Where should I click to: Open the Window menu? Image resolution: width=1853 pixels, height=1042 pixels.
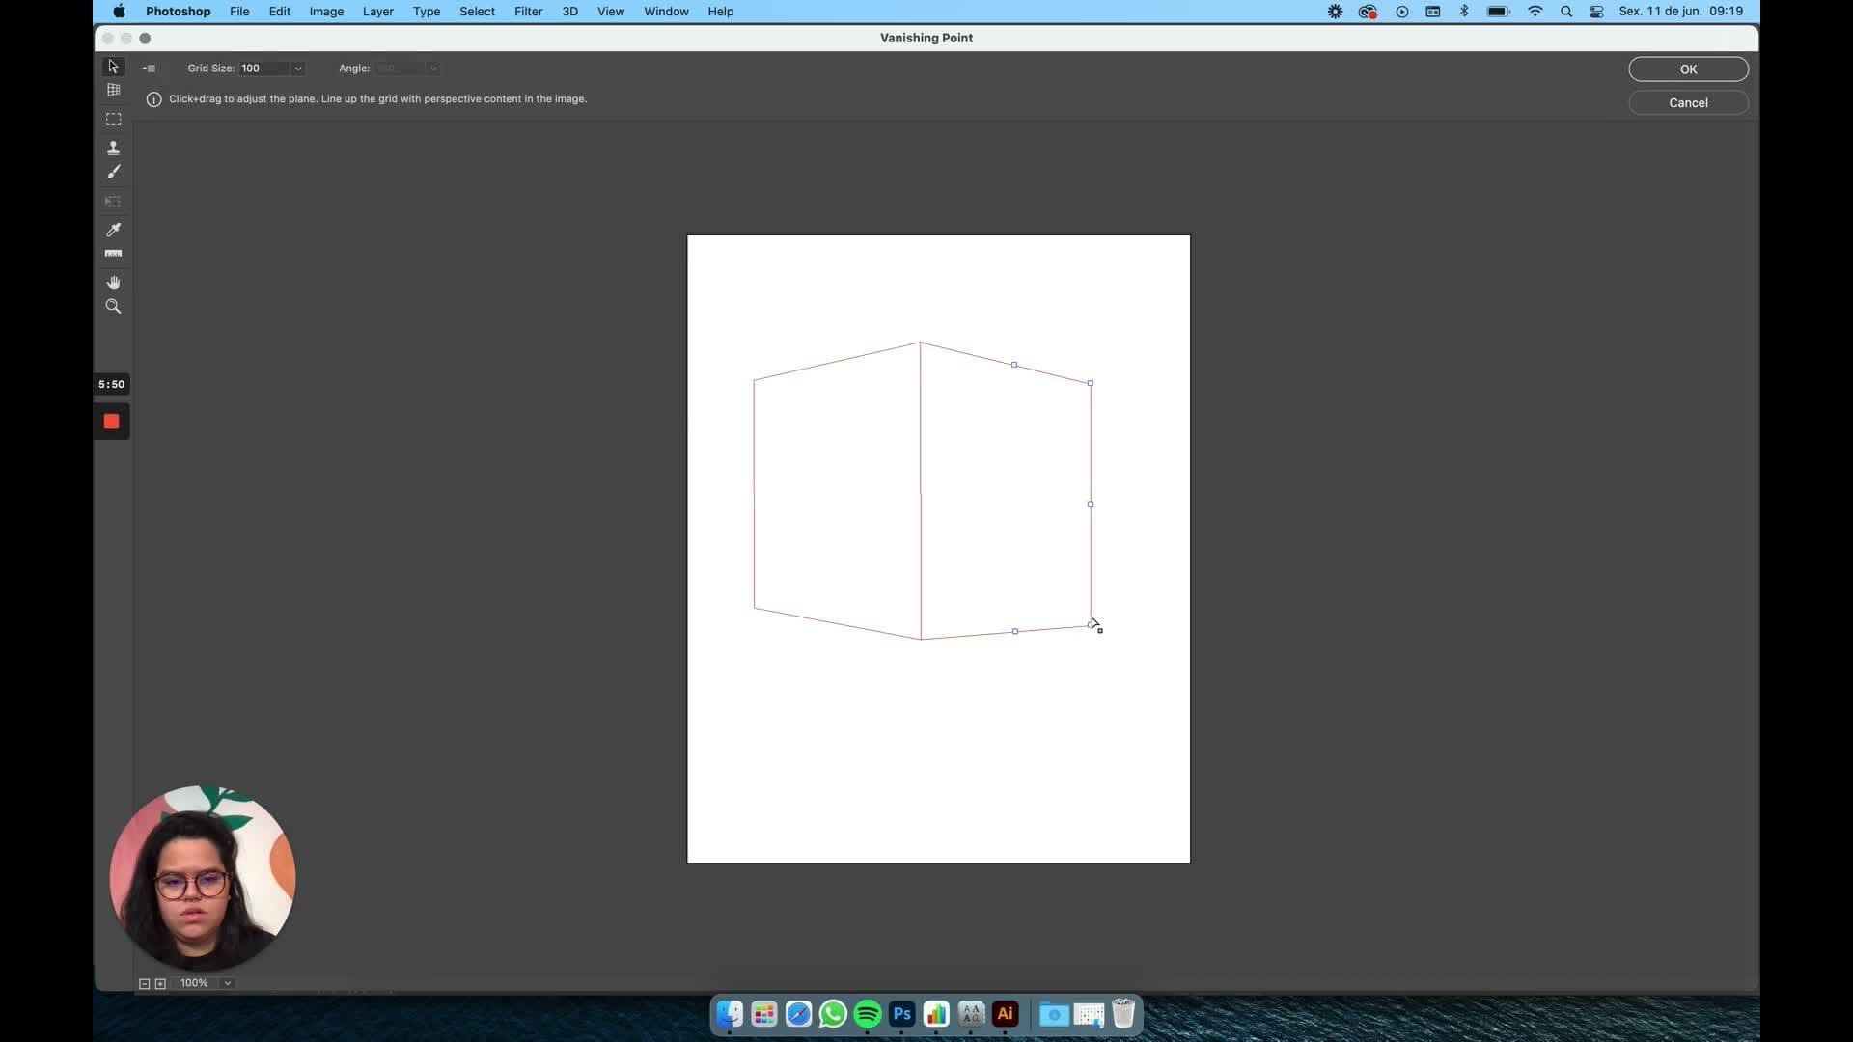(666, 12)
